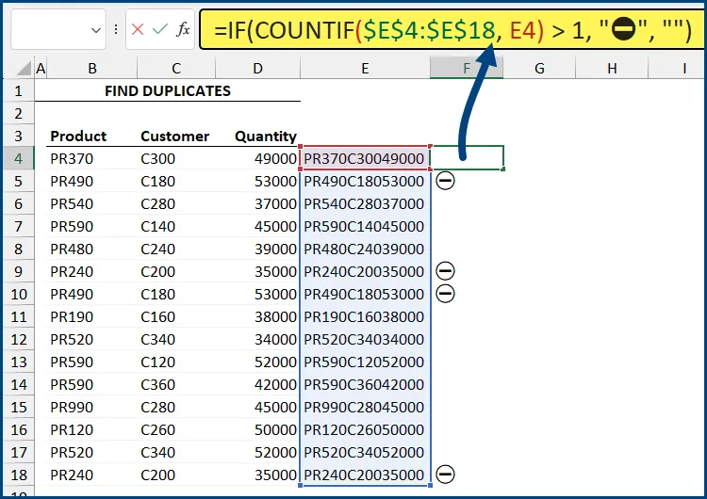Select column E header
This screenshot has width=707, height=499.
point(365,69)
